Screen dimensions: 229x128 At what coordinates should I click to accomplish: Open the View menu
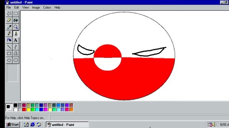pos(25,7)
